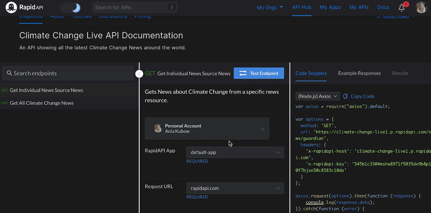Viewport: 431px width, 213px height.
Task: Click the Test Endpoint button
Action: (259, 73)
